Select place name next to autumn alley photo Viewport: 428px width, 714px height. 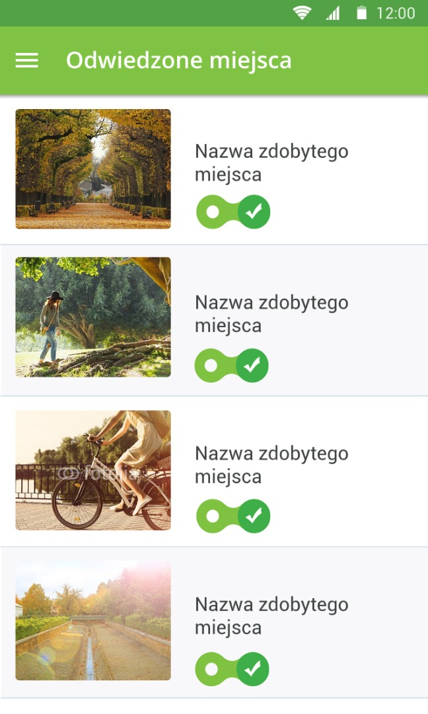pyautogui.click(x=271, y=163)
